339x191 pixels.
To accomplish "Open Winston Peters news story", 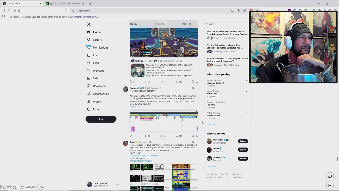I will coord(224,46).
